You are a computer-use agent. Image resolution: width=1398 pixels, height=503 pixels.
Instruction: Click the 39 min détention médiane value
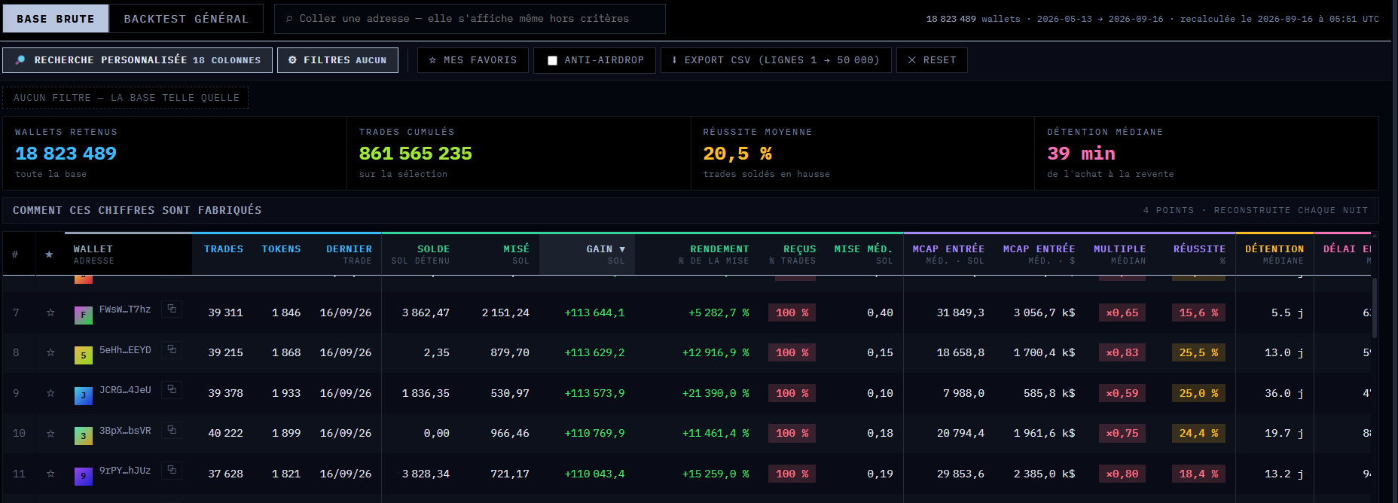[1081, 154]
